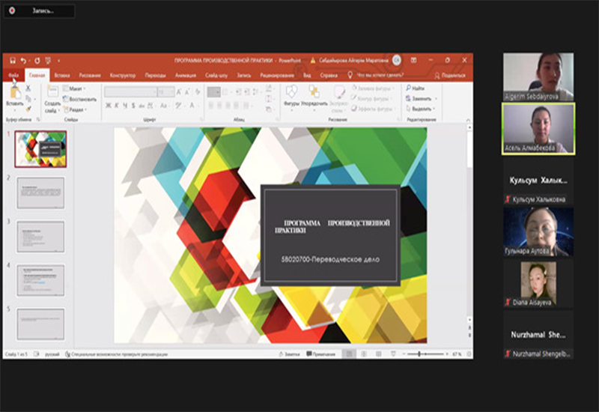Viewport: 599px width, 412px height.
Task: Select slide 3 thumbnail in slide panel
Action: point(40,236)
